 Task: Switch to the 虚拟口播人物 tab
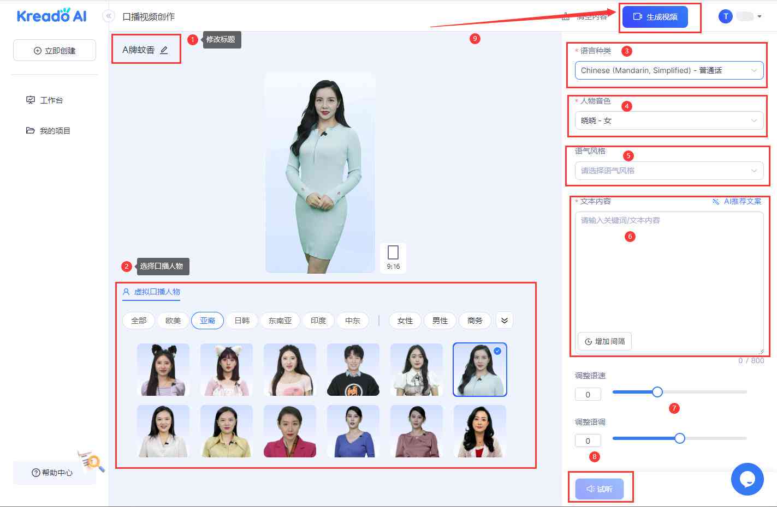pyautogui.click(x=151, y=292)
